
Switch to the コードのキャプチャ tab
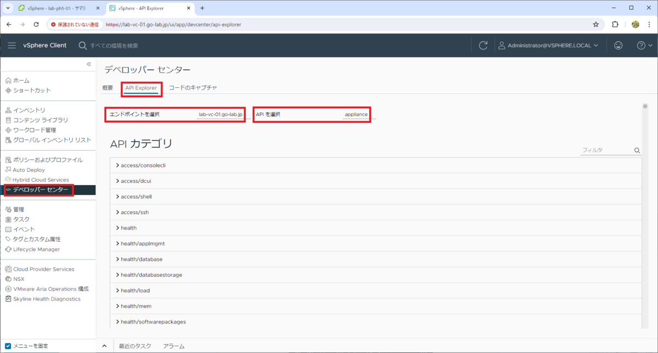192,88
